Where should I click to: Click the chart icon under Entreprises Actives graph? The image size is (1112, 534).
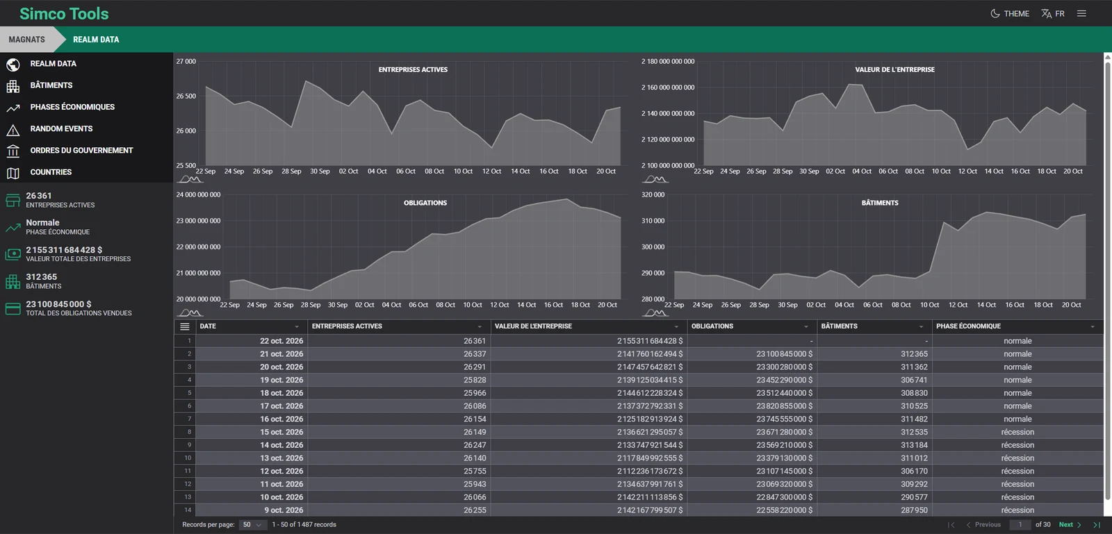pyautogui.click(x=190, y=179)
